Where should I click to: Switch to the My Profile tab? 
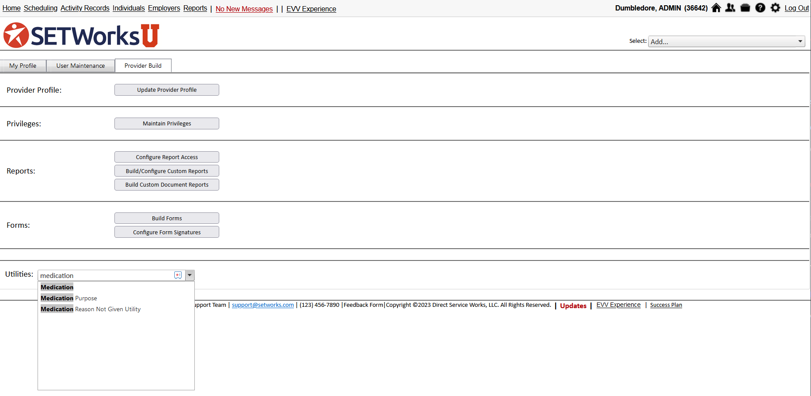tap(23, 66)
